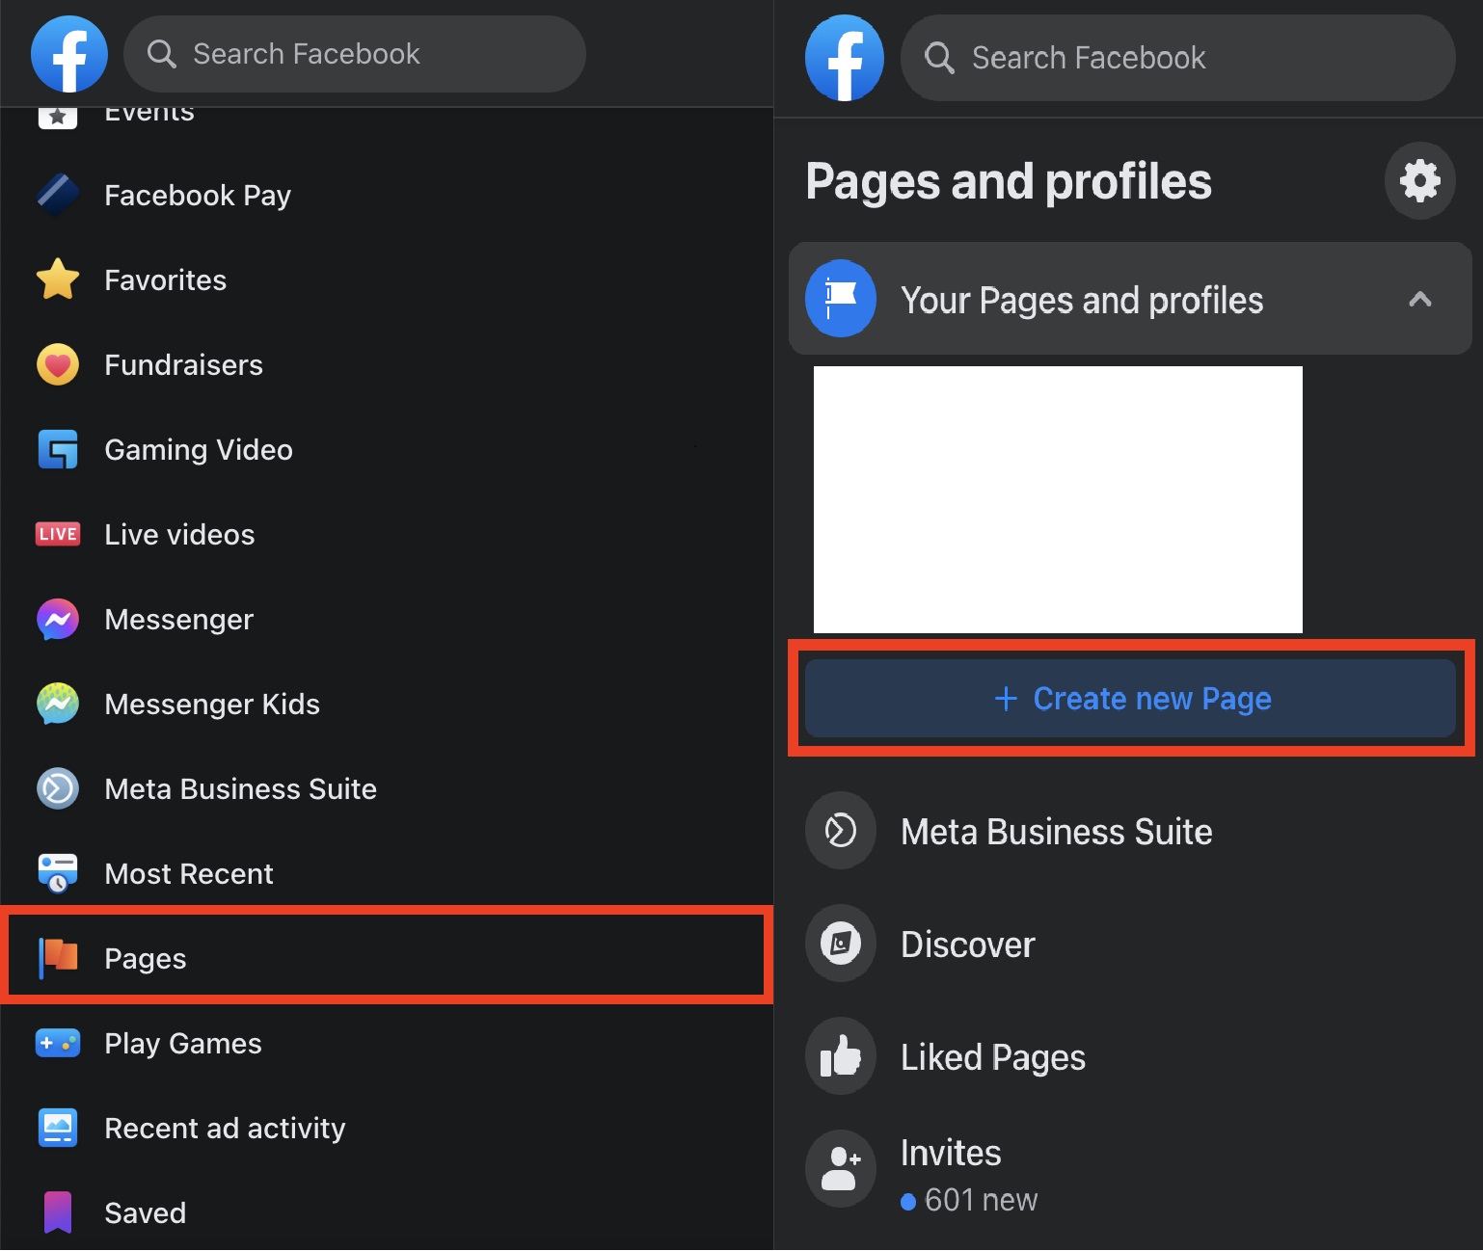Screen dimensions: 1483x1251
Task: Open the Discover compass icon
Action: coord(840,944)
